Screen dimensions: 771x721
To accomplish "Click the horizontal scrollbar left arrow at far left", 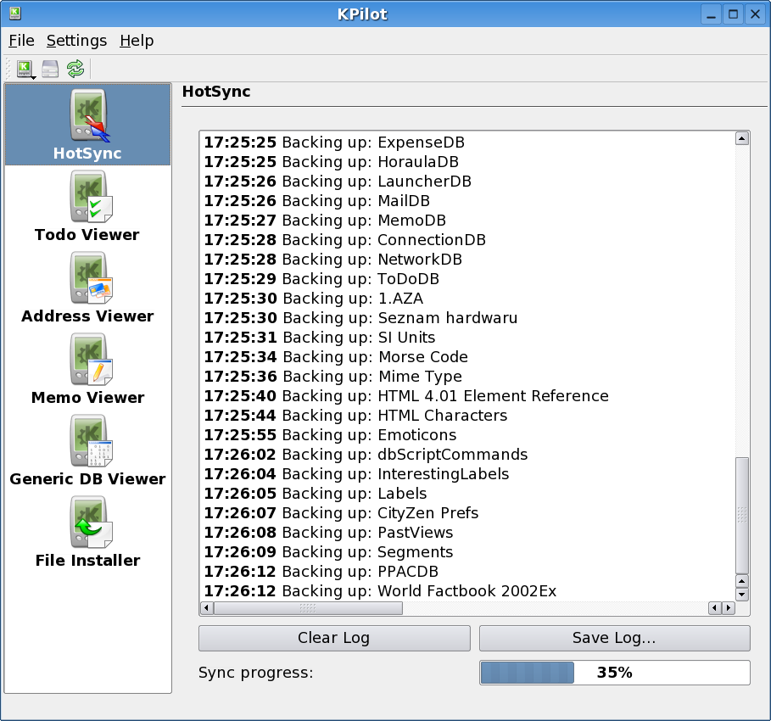I will [x=207, y=608].
